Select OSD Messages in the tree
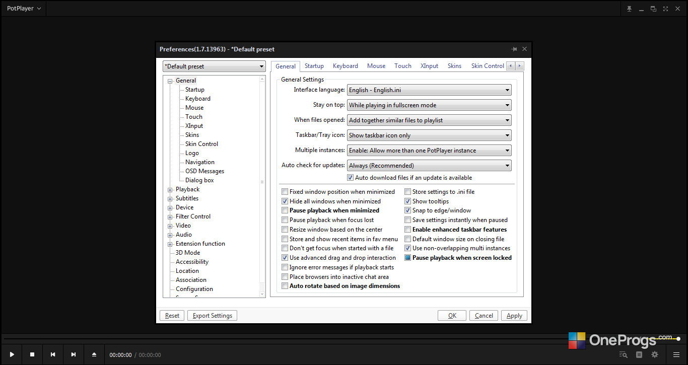Image resolution: width=688 pixels, height=365 pixels. (x=204, y=171)
